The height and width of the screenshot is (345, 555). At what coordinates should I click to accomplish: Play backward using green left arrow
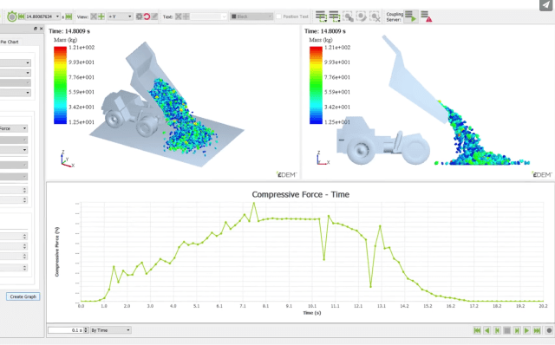(x=487, y=330)
